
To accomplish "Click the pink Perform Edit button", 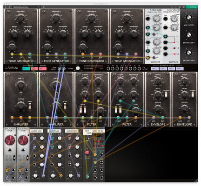I will coord(43,69).
